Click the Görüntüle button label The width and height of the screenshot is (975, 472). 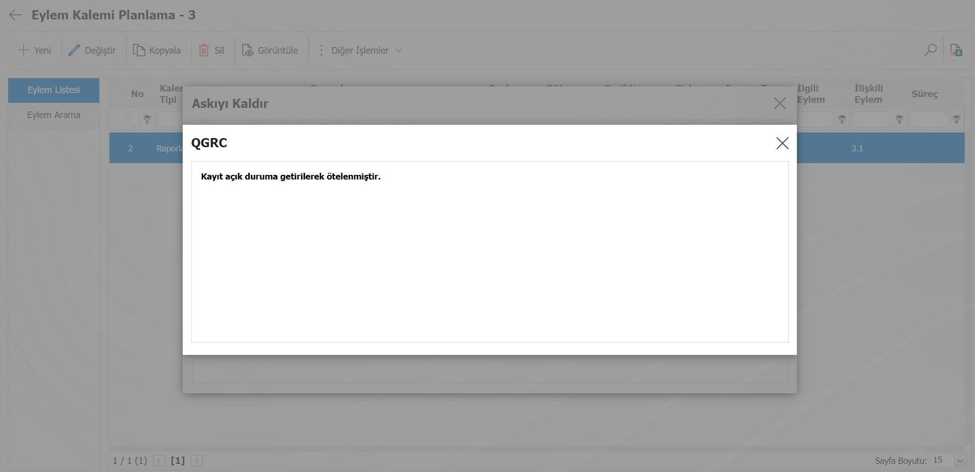click(278, 50)
